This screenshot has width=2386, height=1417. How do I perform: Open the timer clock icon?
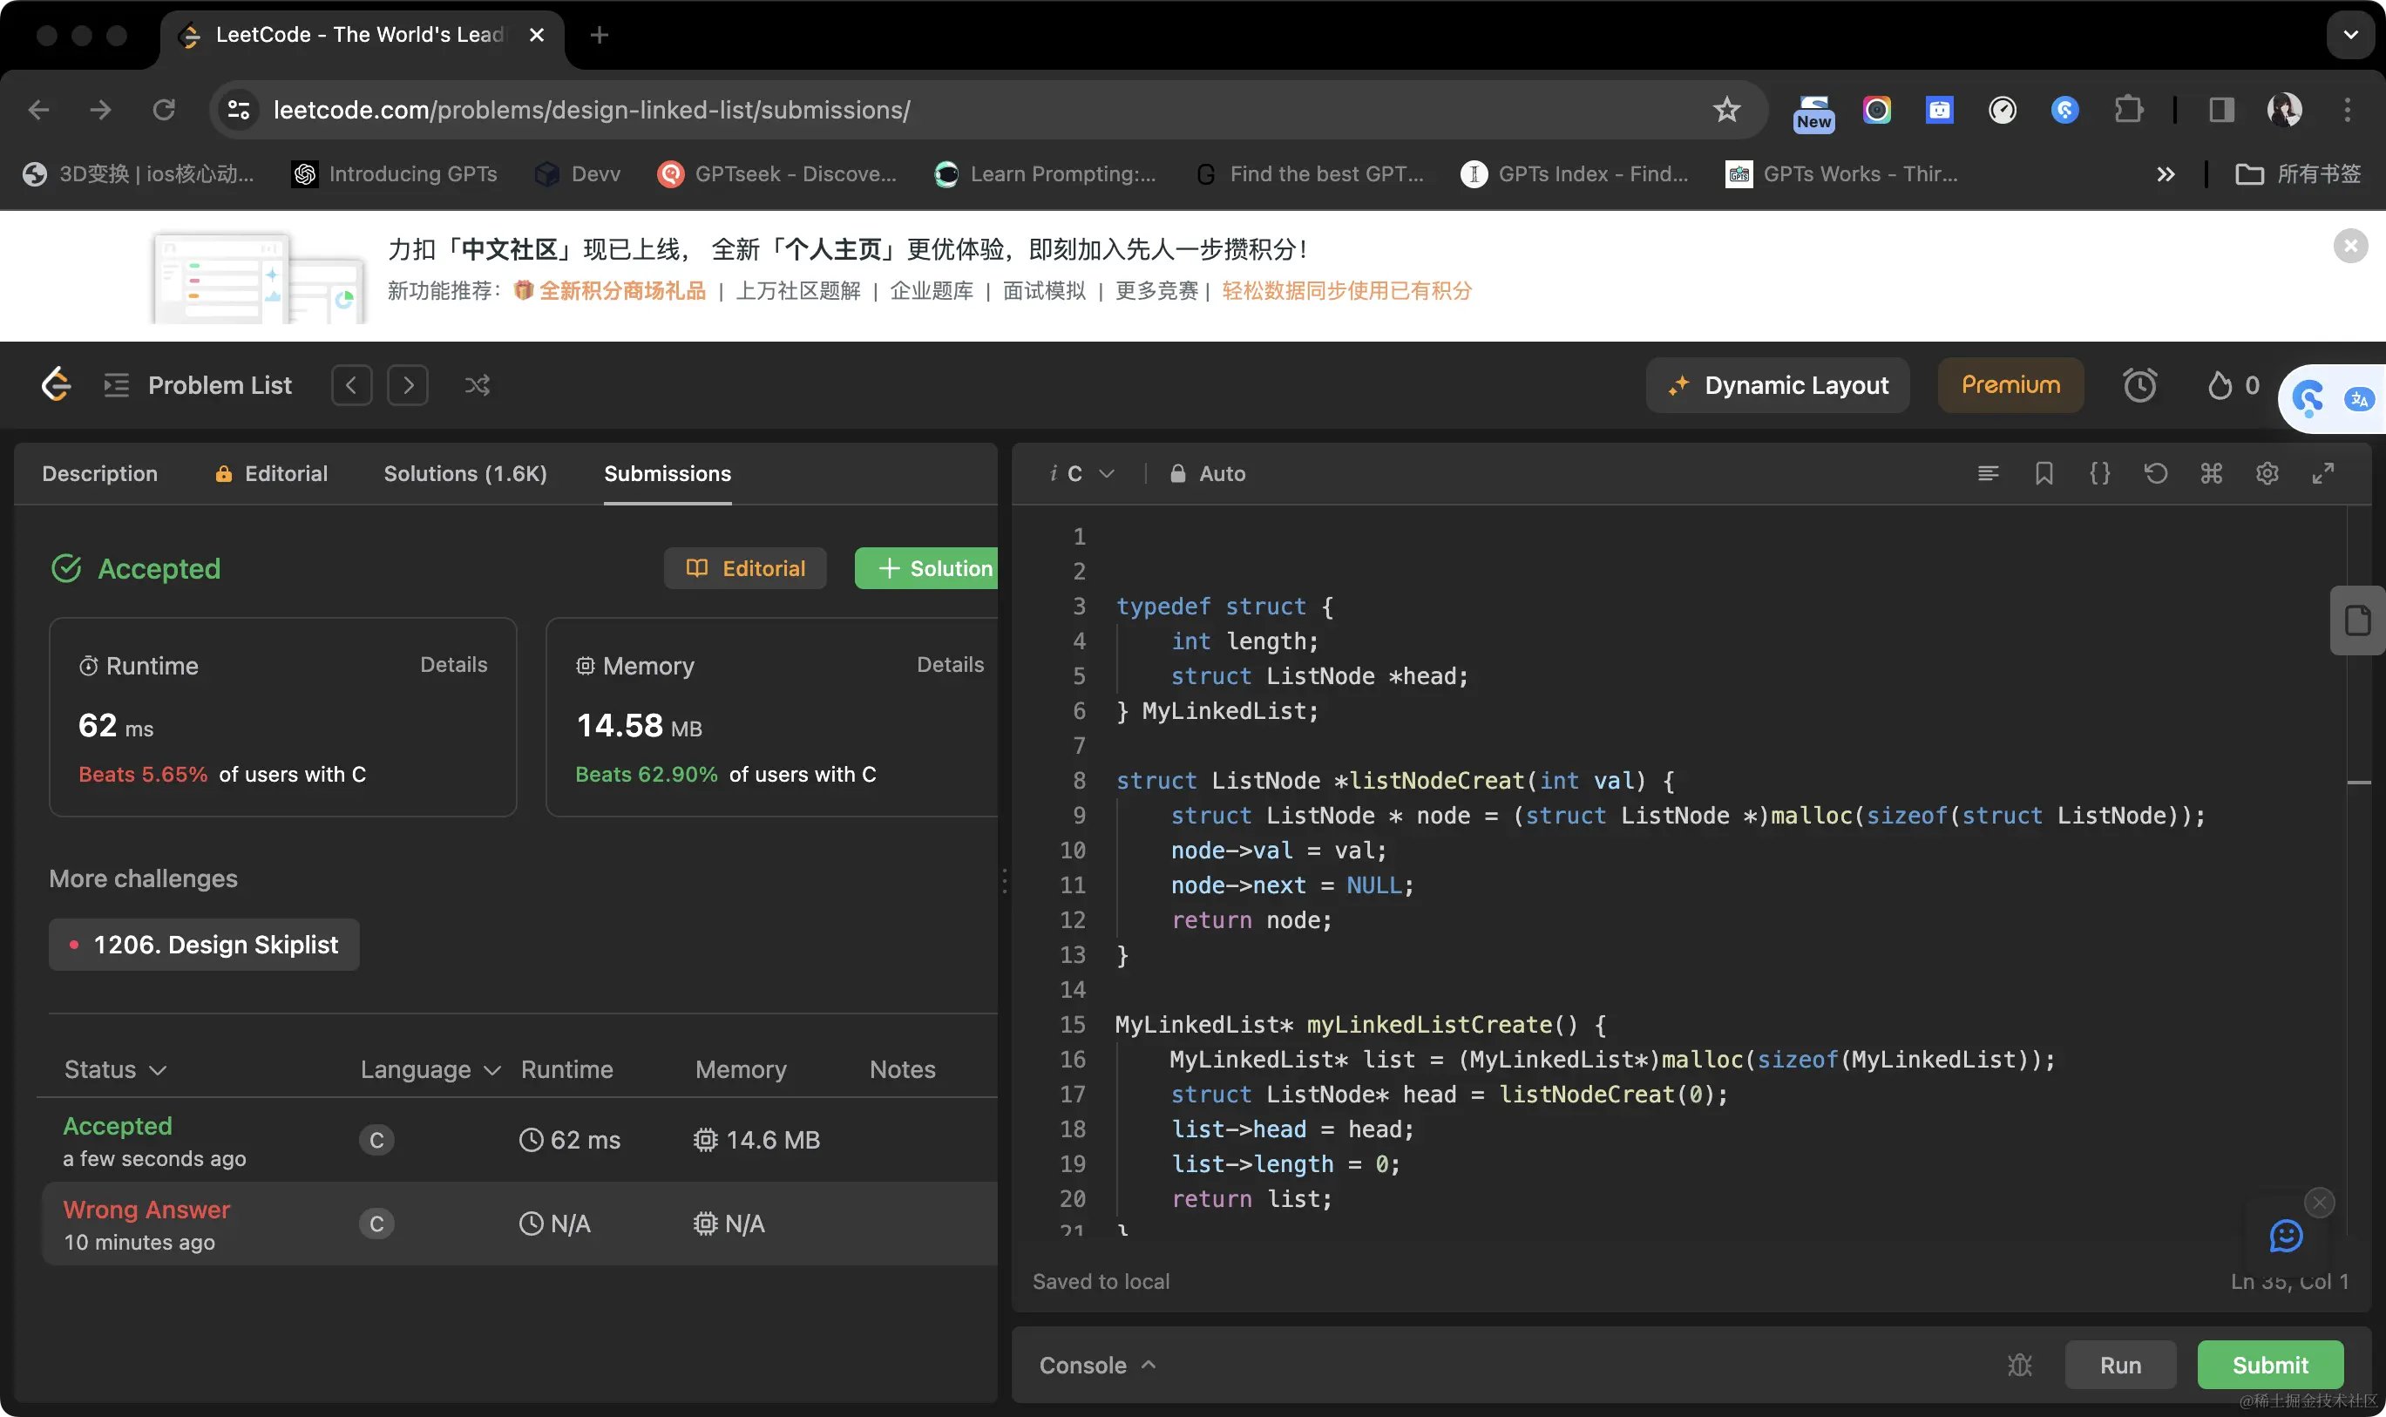pos(2139,386)
